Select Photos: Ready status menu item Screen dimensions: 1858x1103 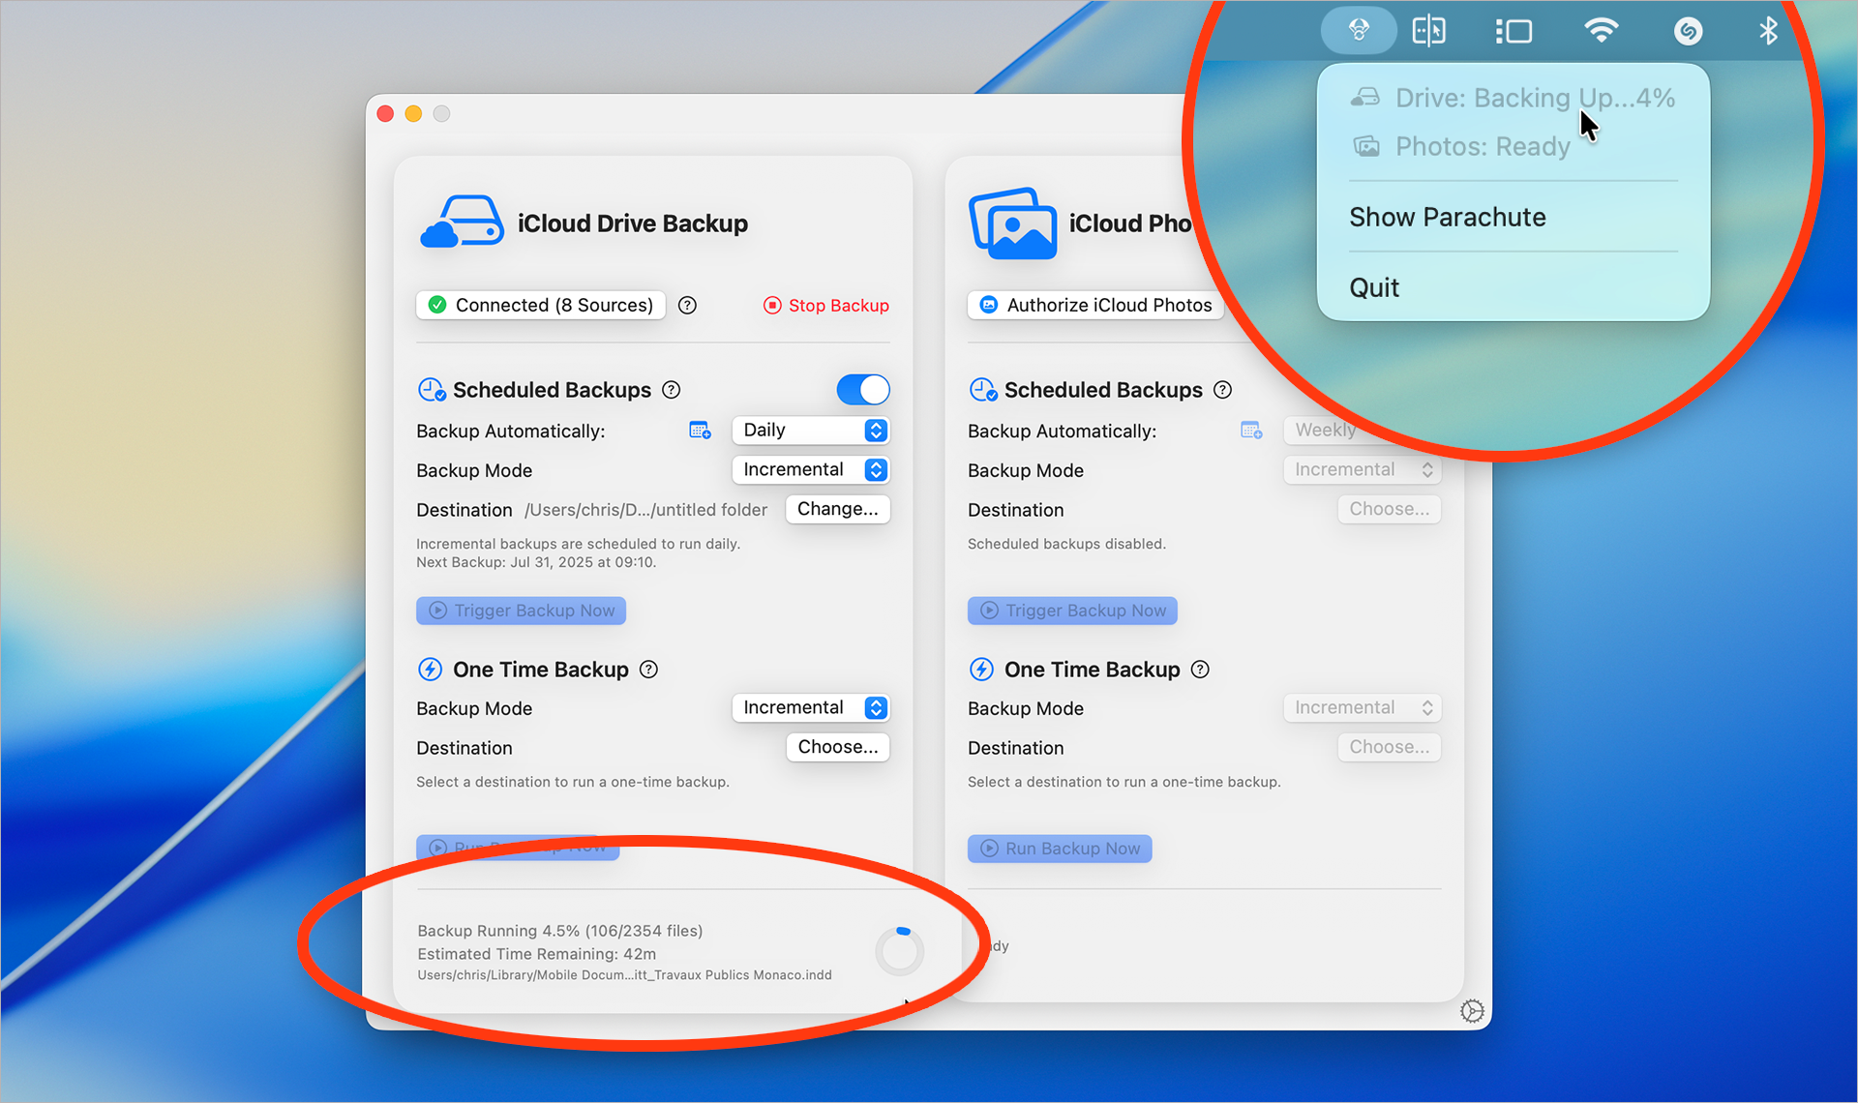[x=1513, y=146]
